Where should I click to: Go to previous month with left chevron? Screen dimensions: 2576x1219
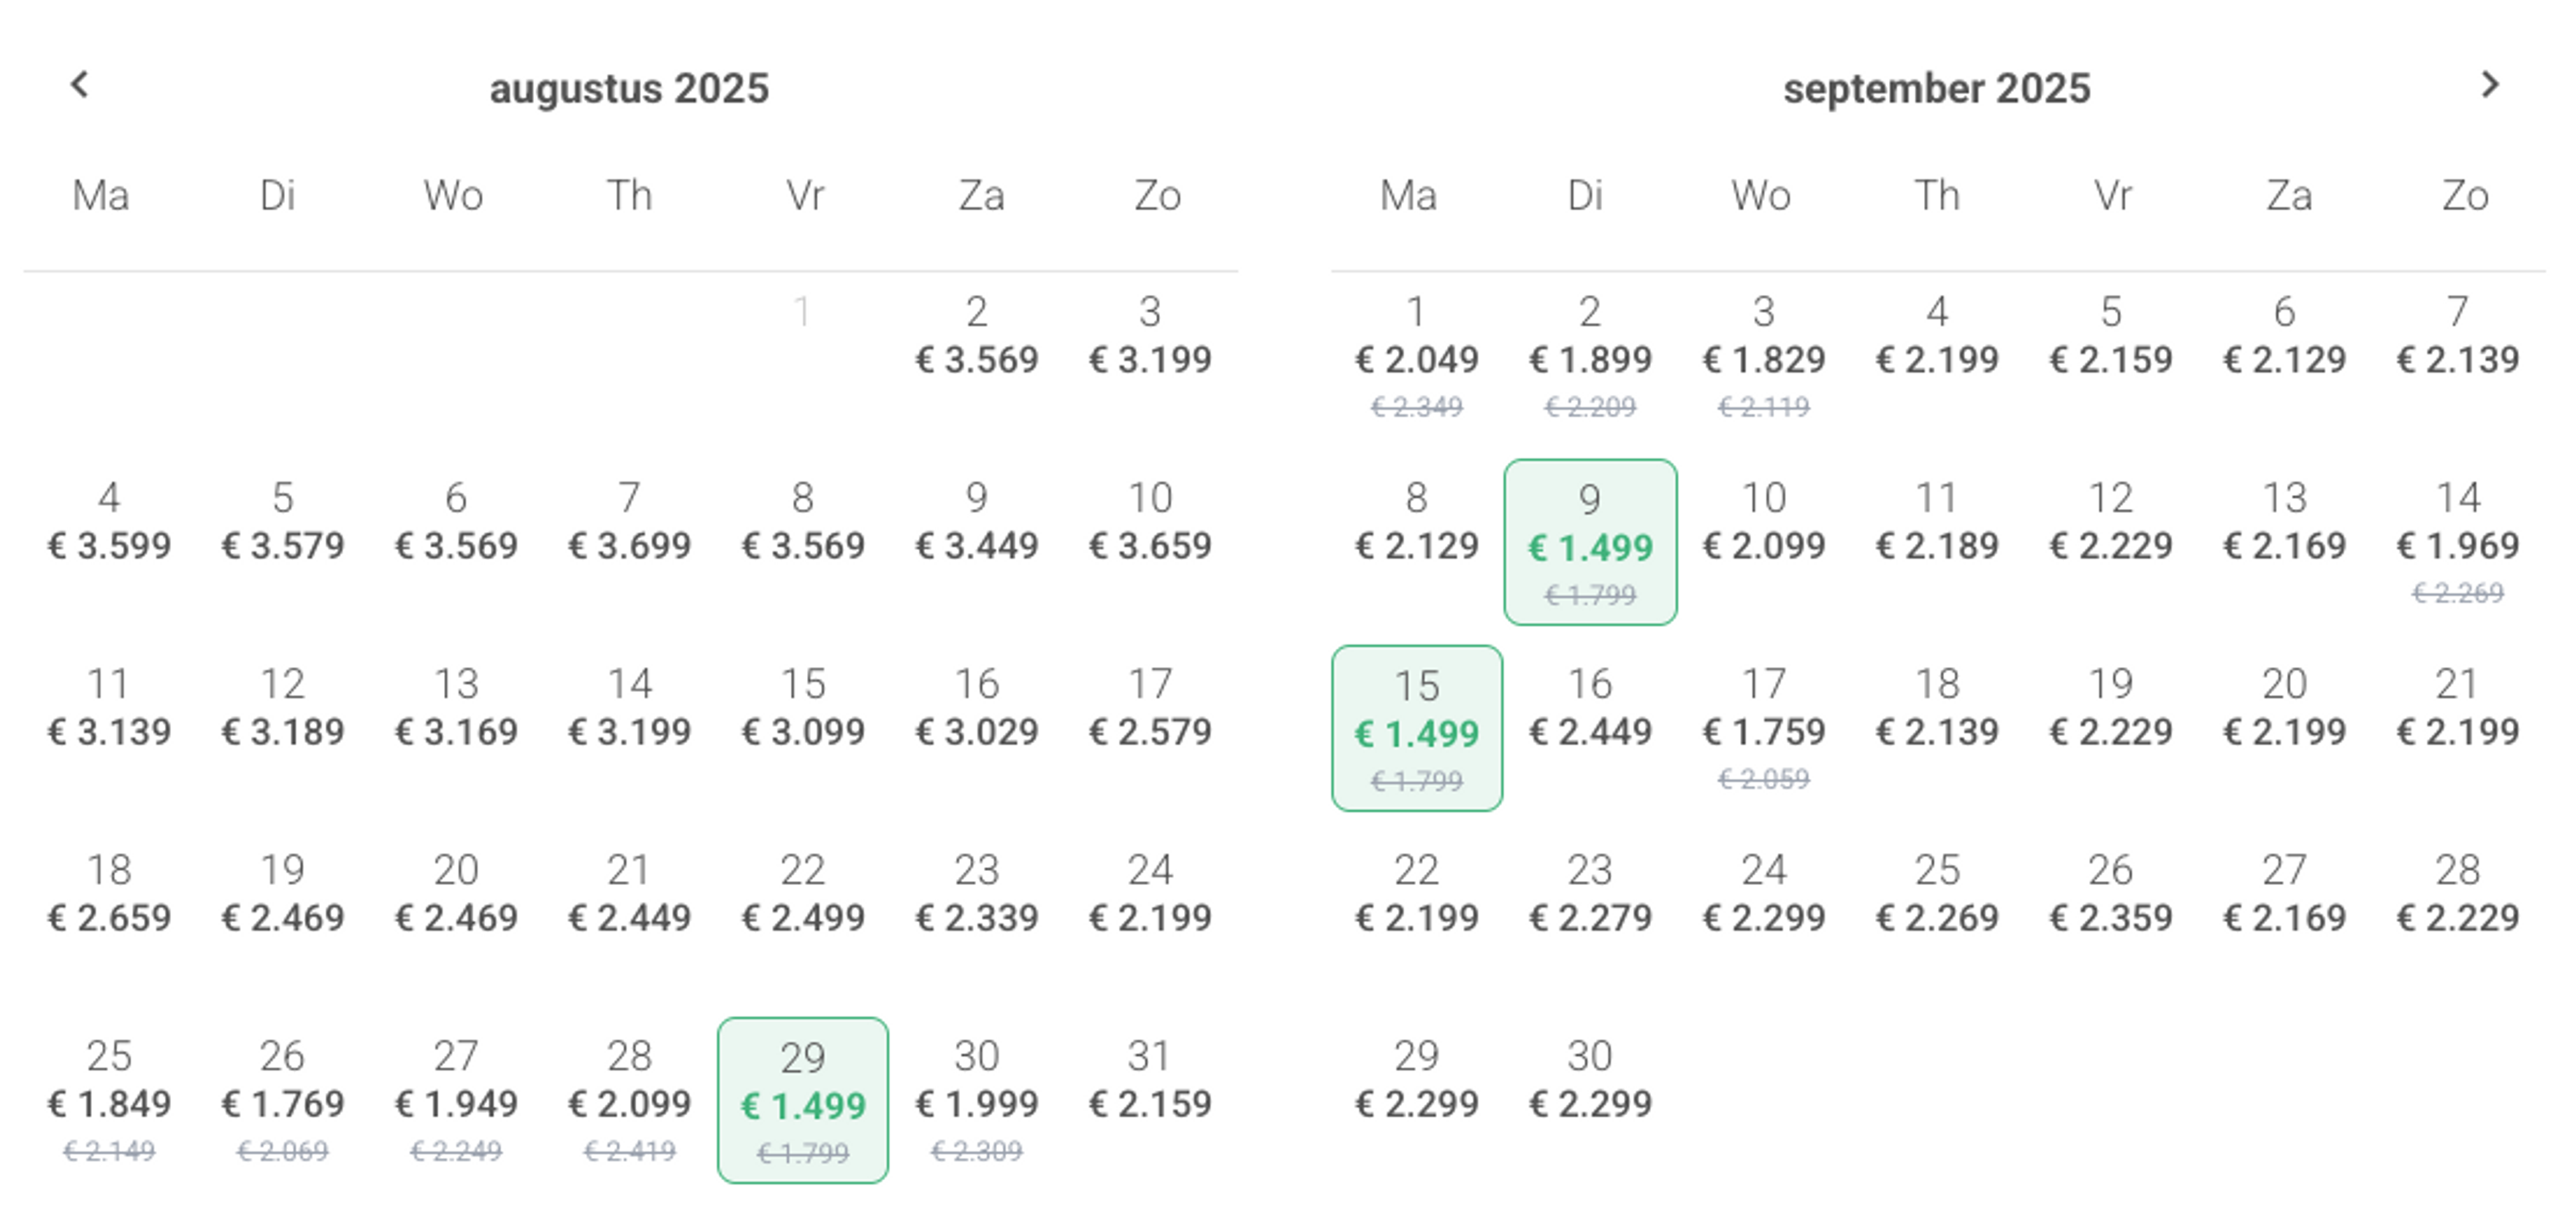[x=80, y=85]
